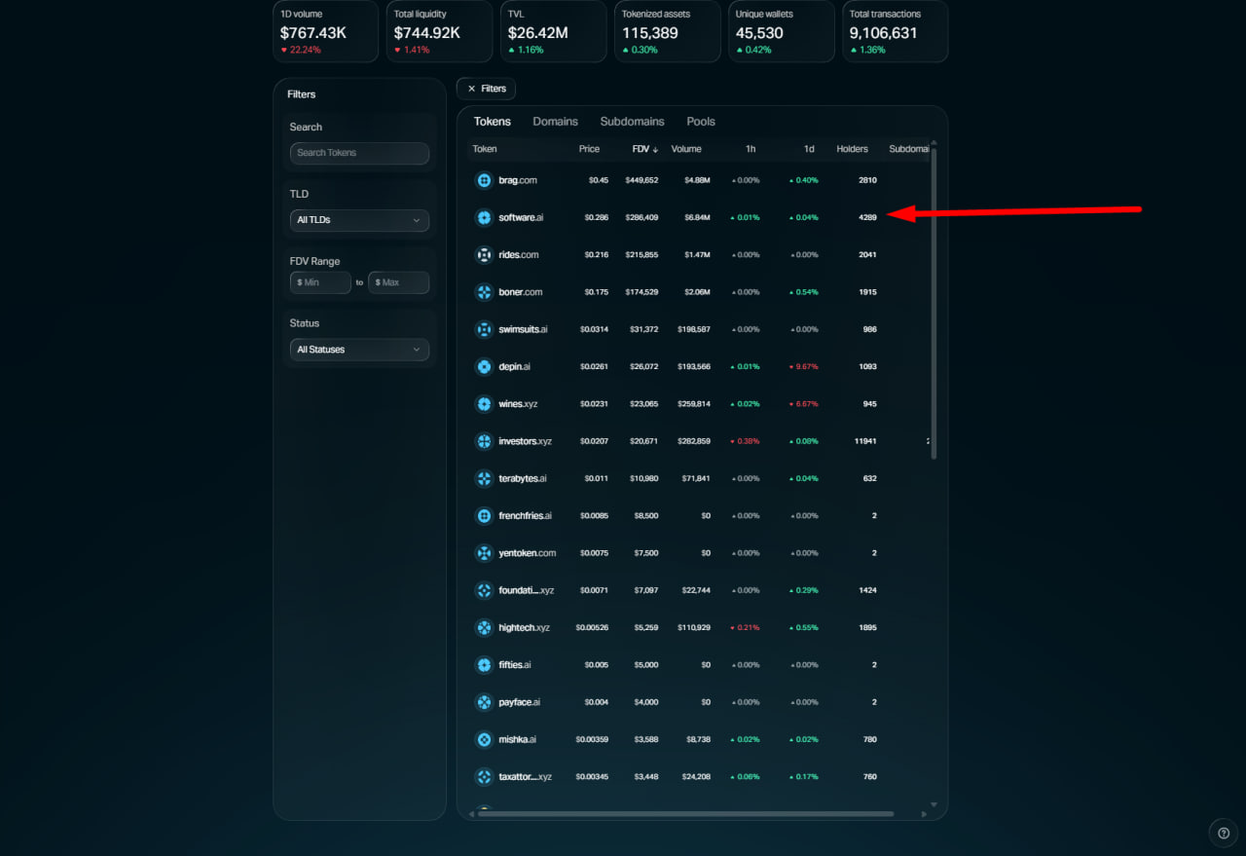Click the software.ai token icon
Image resolution: width=1246 pixels, height=856 pixels.
point(484,217)
